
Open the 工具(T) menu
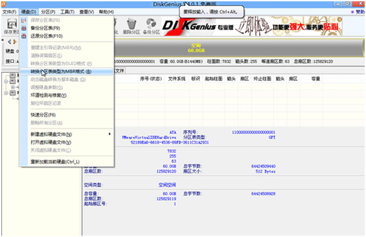68,12
